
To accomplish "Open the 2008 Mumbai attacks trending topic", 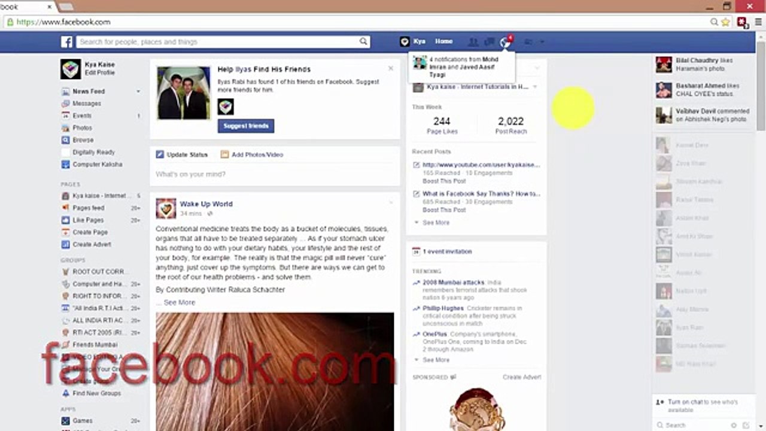I will click(x=454, y=283).
